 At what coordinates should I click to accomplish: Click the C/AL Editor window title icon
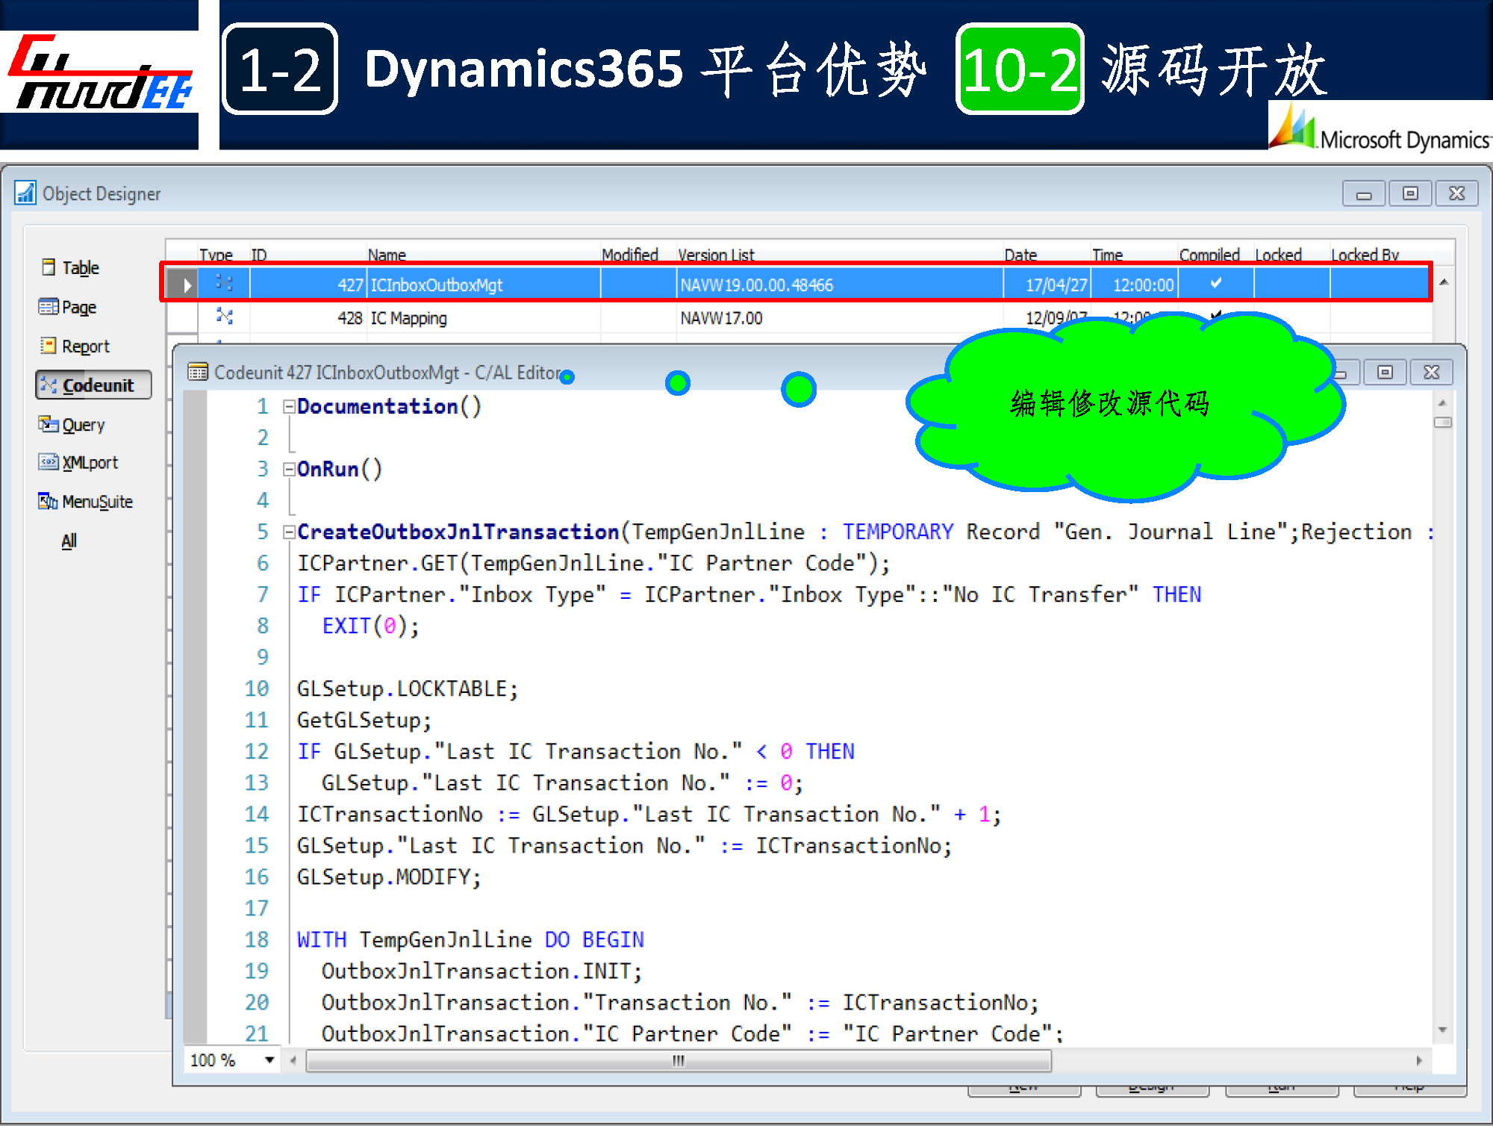coord(198,372)
